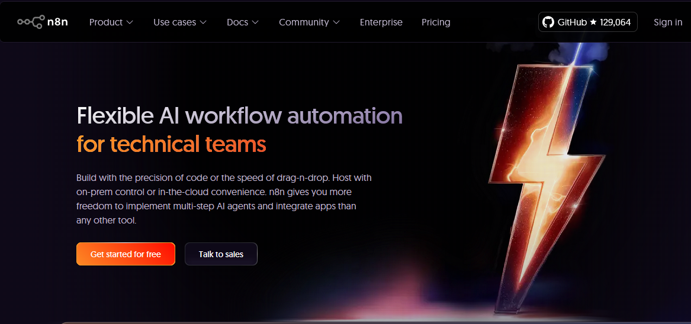Viewport: 691px width, 324px height.
Task: Click Get started for free button
Action: coord(126,254)
